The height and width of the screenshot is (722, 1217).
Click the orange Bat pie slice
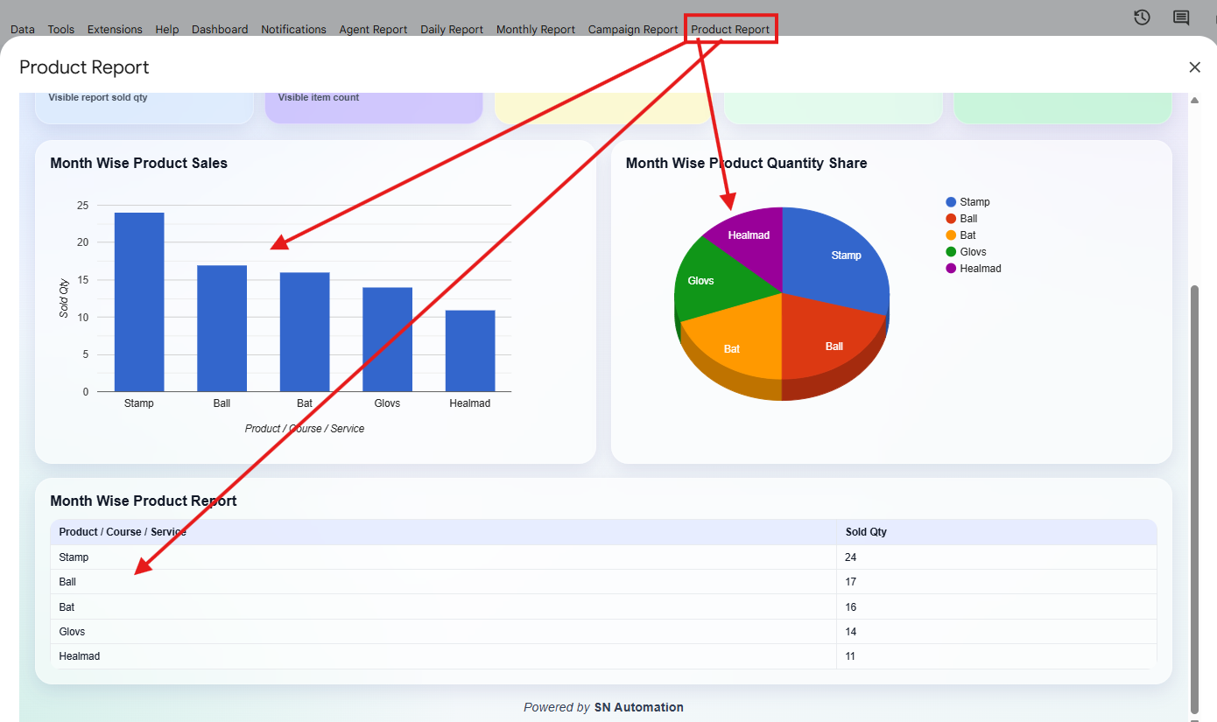[x=735, y=346]
